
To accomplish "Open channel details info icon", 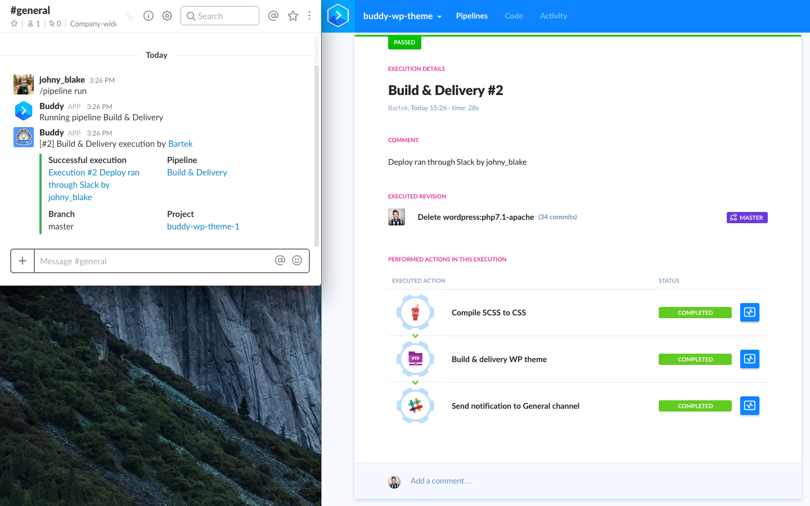I will point(148,16).
